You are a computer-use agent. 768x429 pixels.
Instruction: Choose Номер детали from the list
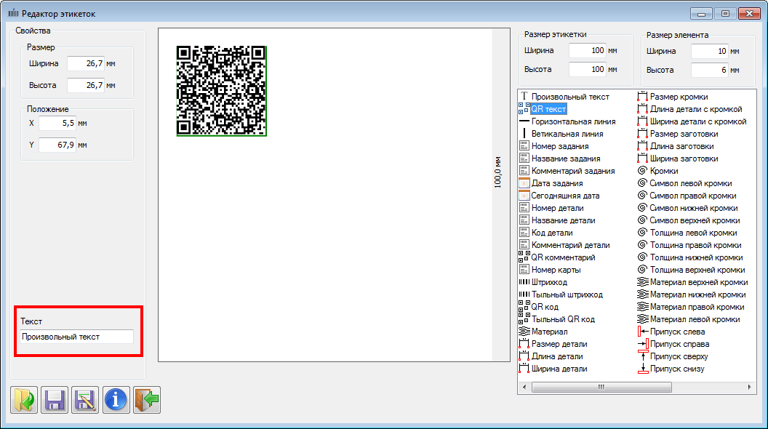coord(557,208)
